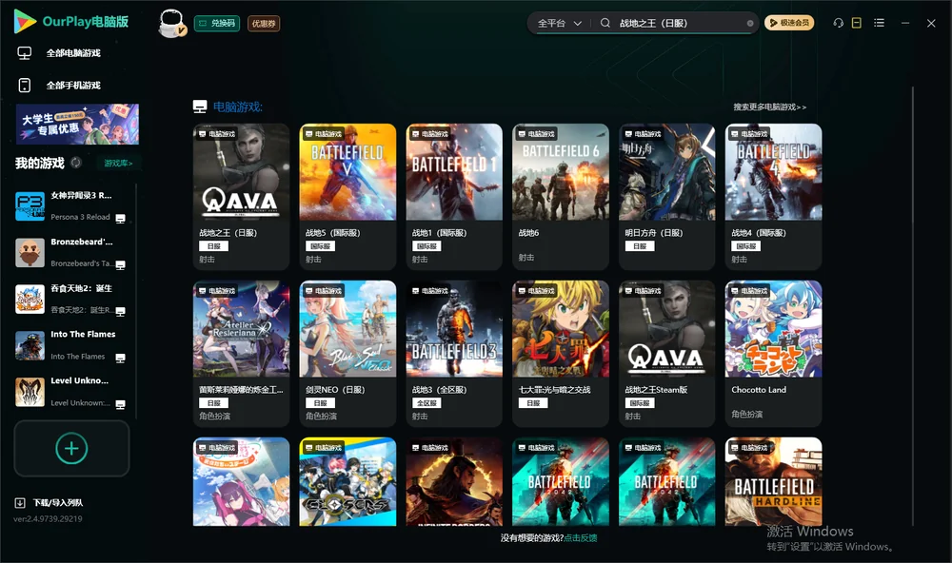Select 全部手机游戏 in the sidebar
Screen dimensions: 952x563
[73, 86]
